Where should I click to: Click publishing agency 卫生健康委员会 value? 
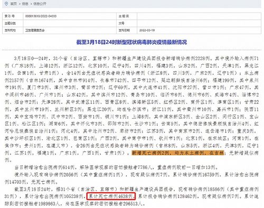tap(35, 30)
